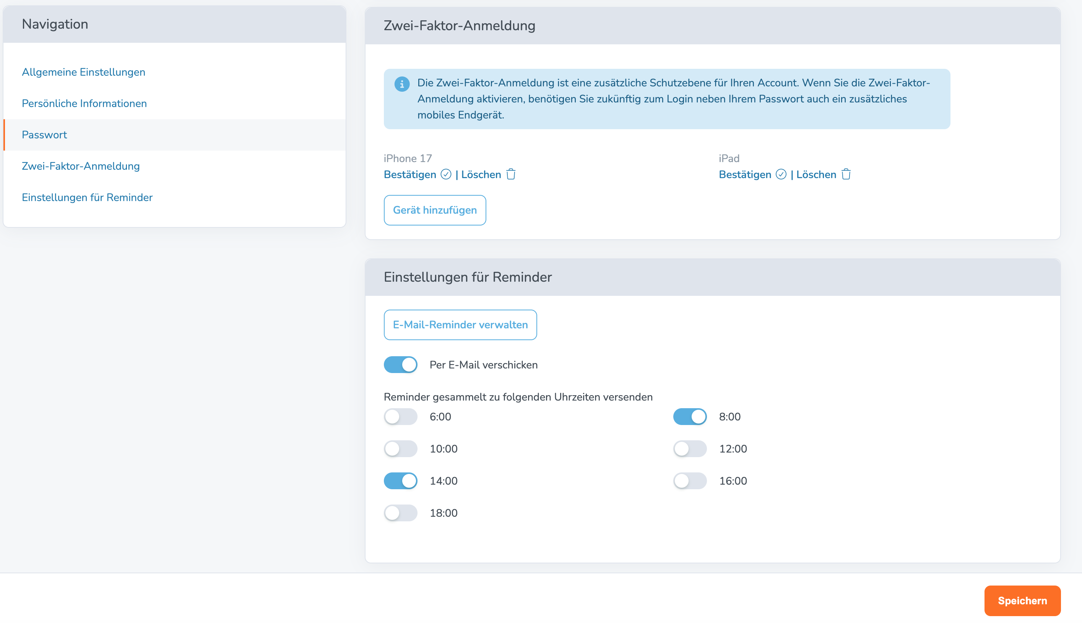
Task: Enable the 16:00 reminder toggle
Action: click(x=689, y=480)
